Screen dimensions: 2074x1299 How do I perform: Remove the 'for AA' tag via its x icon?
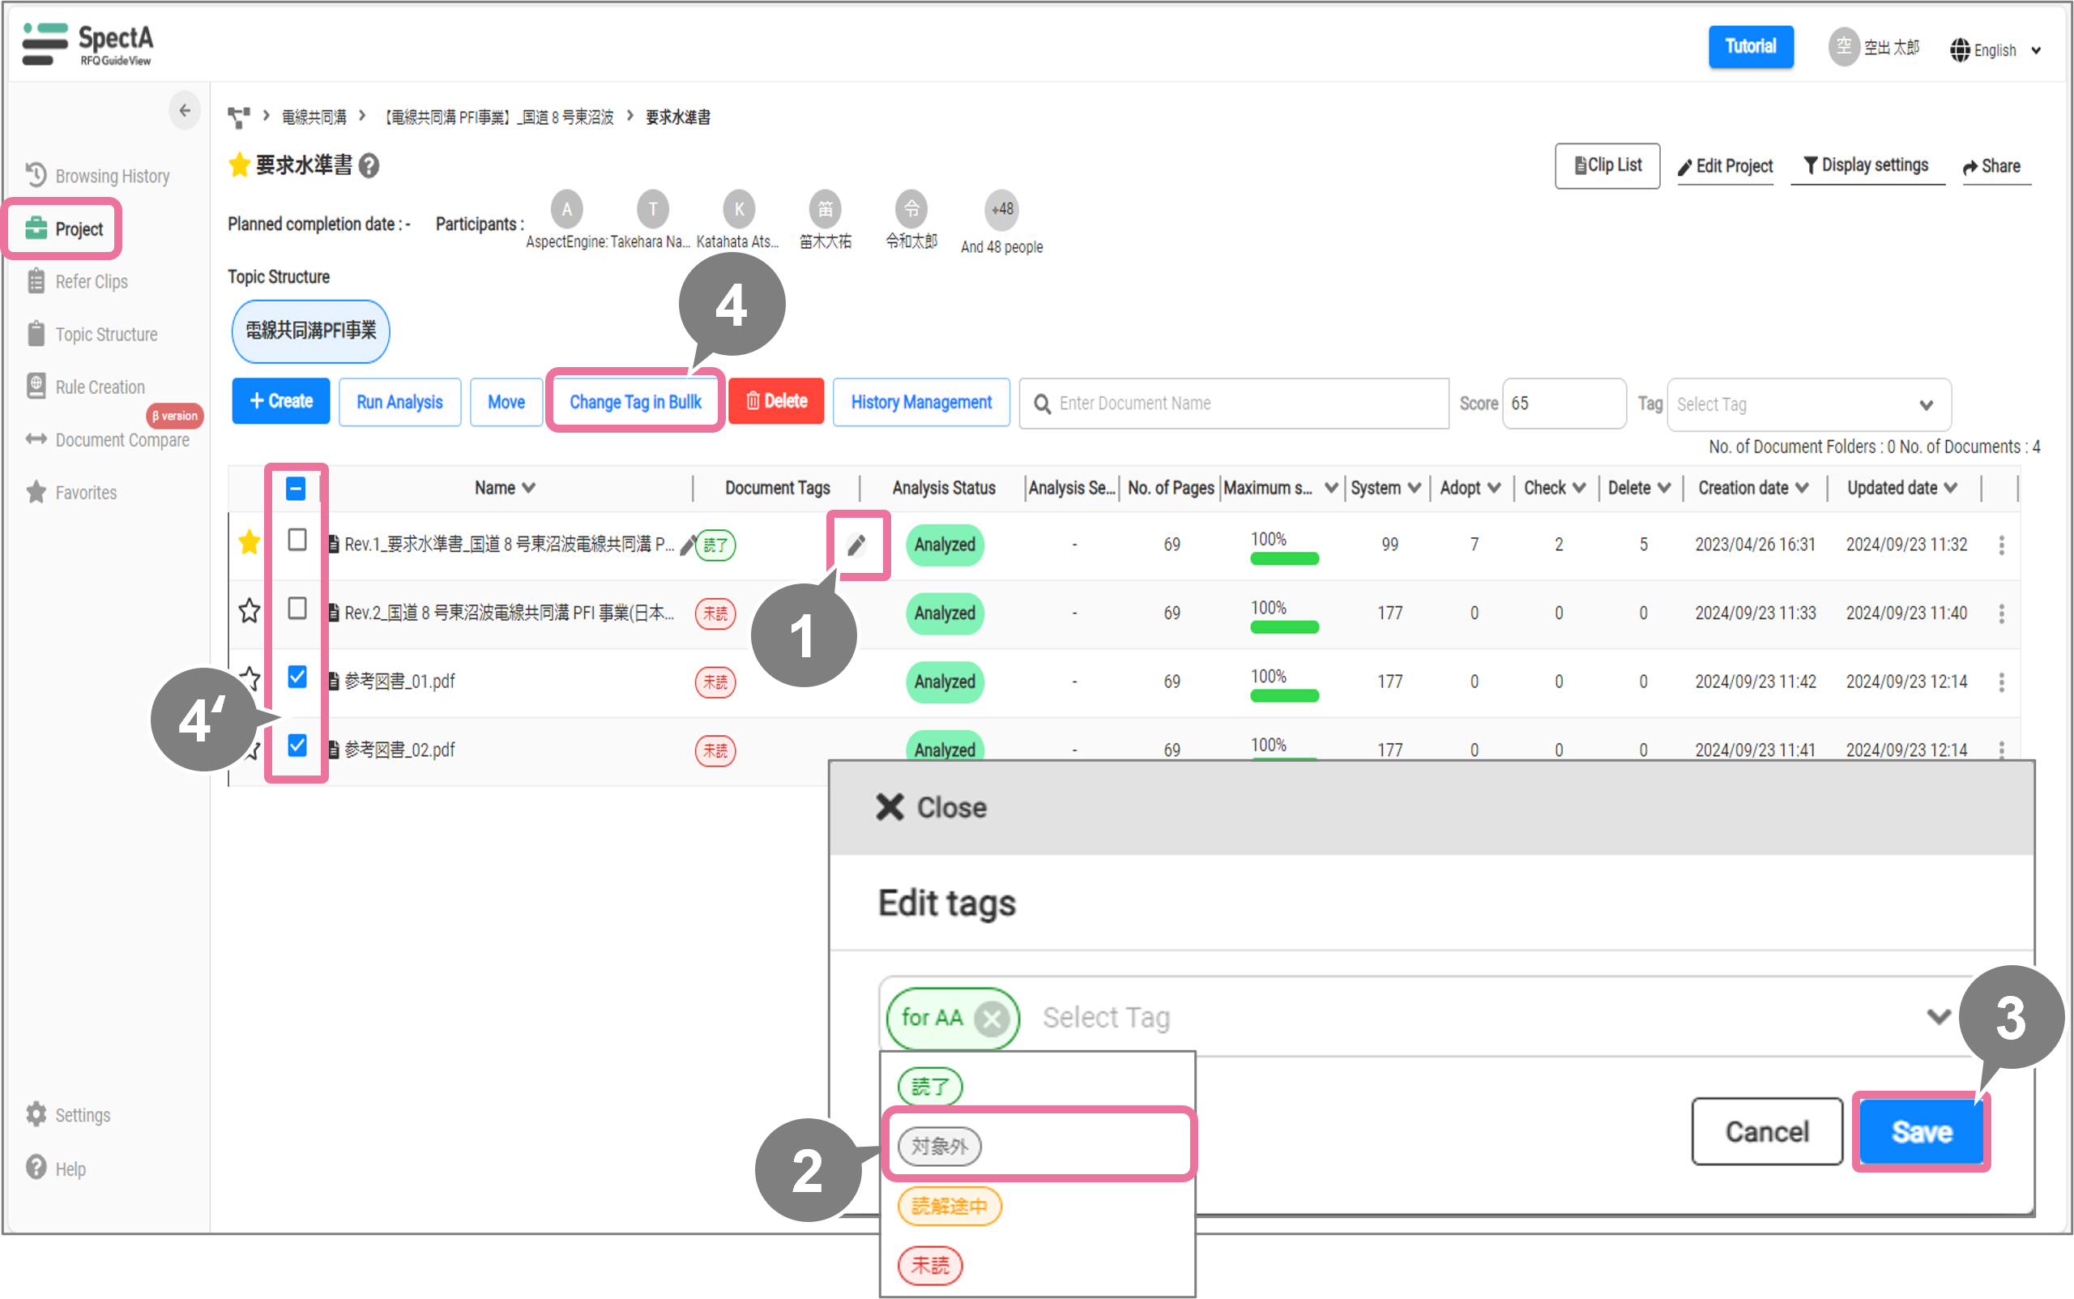[992, 1019]
